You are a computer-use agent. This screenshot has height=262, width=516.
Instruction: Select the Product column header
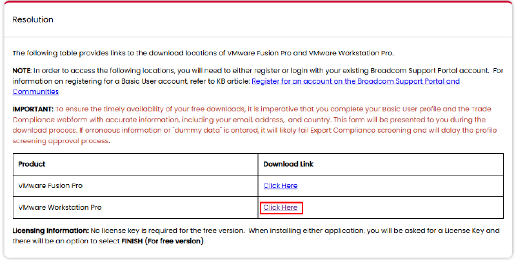click(x=32, y=164)
